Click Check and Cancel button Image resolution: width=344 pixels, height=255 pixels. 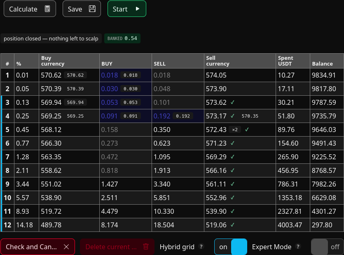click(x=37, y=247)
